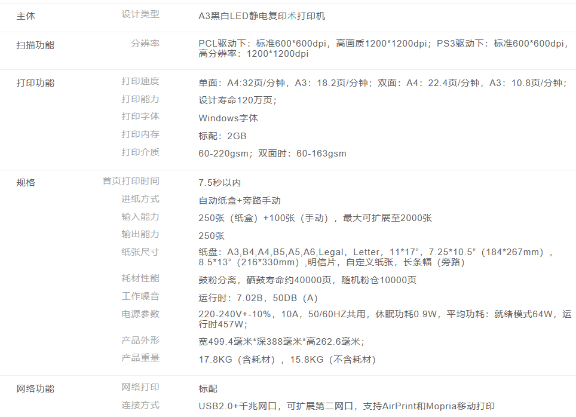The width and height of the screenshot is (576, 417).
Task: Click the 产品重量 label
Action: [x=140, y=358]
